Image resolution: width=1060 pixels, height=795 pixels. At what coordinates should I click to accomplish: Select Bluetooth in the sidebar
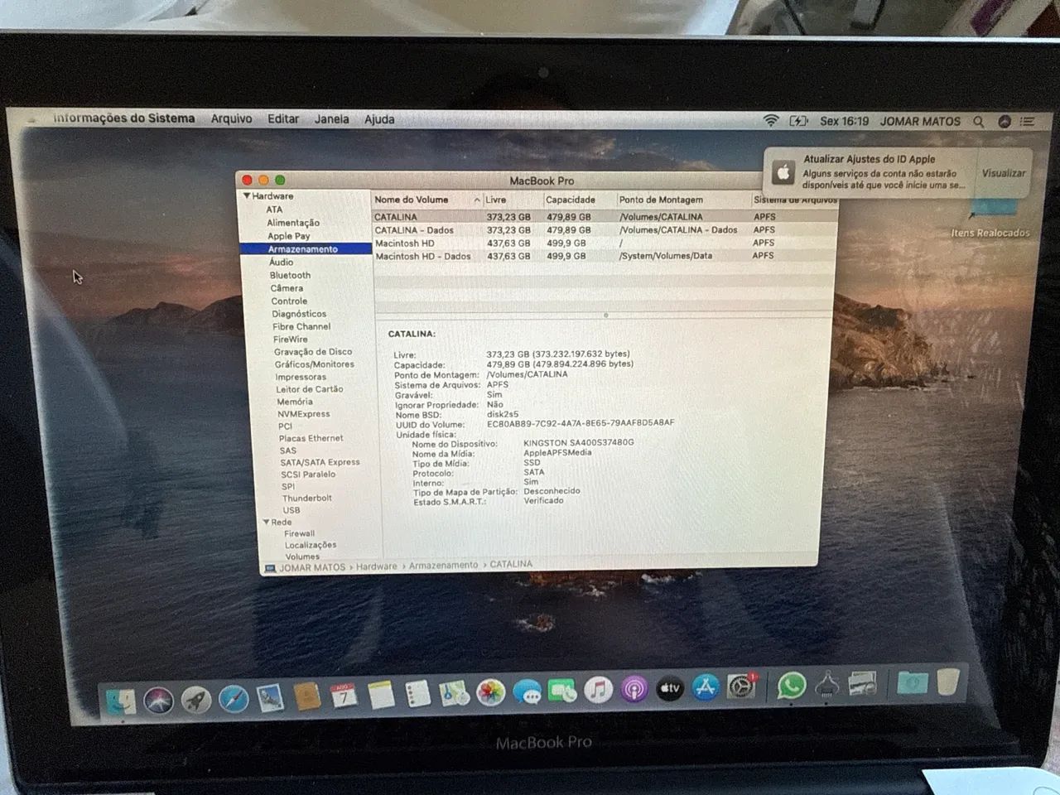pyautogui.click(x=290, y=275)
